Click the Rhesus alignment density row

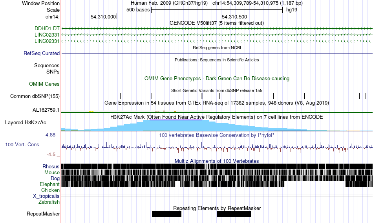(217, 166)
